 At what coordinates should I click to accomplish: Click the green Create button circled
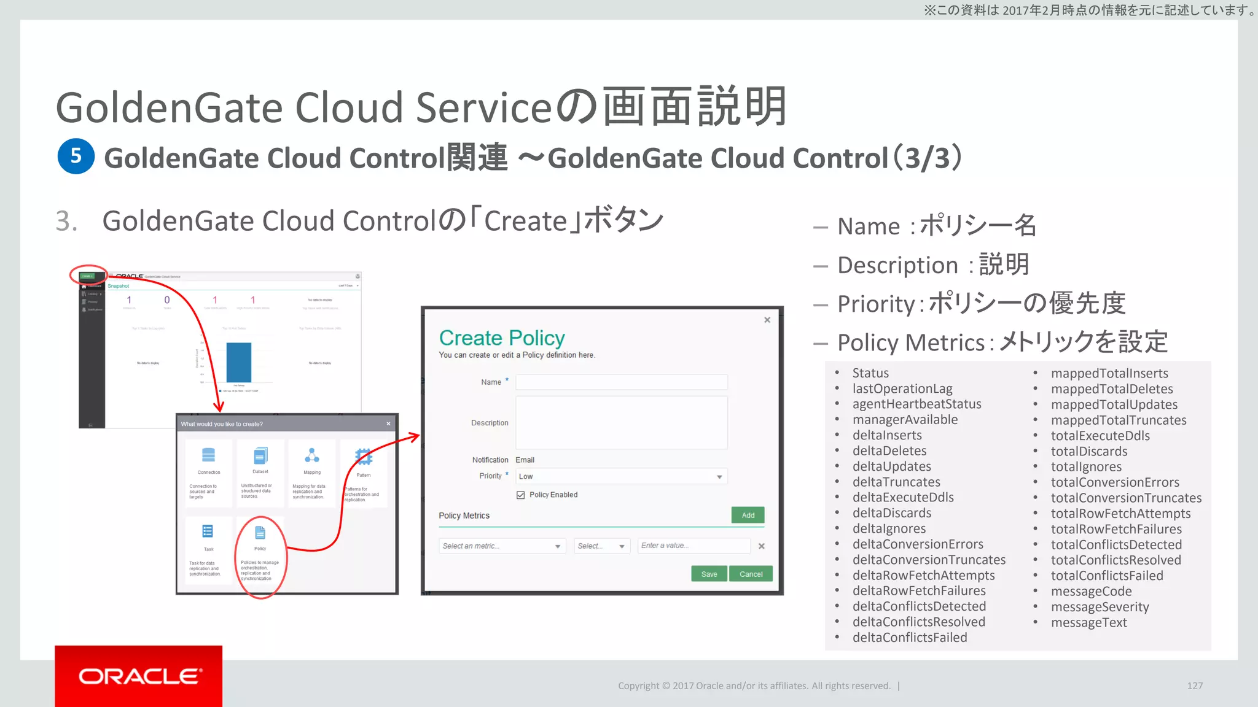[88, 276]
